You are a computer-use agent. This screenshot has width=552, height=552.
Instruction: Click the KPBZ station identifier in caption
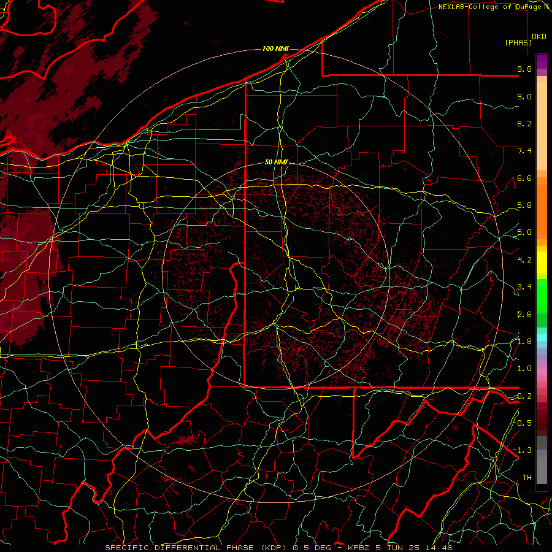[359, 548]
